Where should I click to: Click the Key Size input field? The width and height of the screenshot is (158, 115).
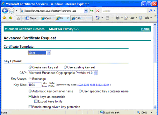click(x=34, y=85)
